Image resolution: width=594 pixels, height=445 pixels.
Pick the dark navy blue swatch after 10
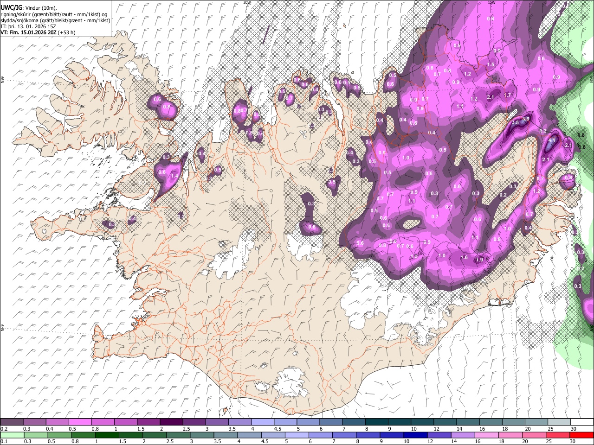pyautogui.click(x=415, y=435)
